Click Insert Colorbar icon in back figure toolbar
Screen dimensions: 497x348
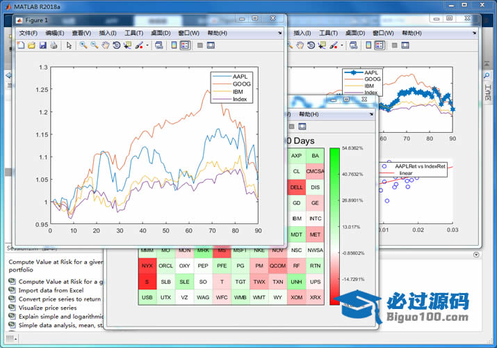368,45
